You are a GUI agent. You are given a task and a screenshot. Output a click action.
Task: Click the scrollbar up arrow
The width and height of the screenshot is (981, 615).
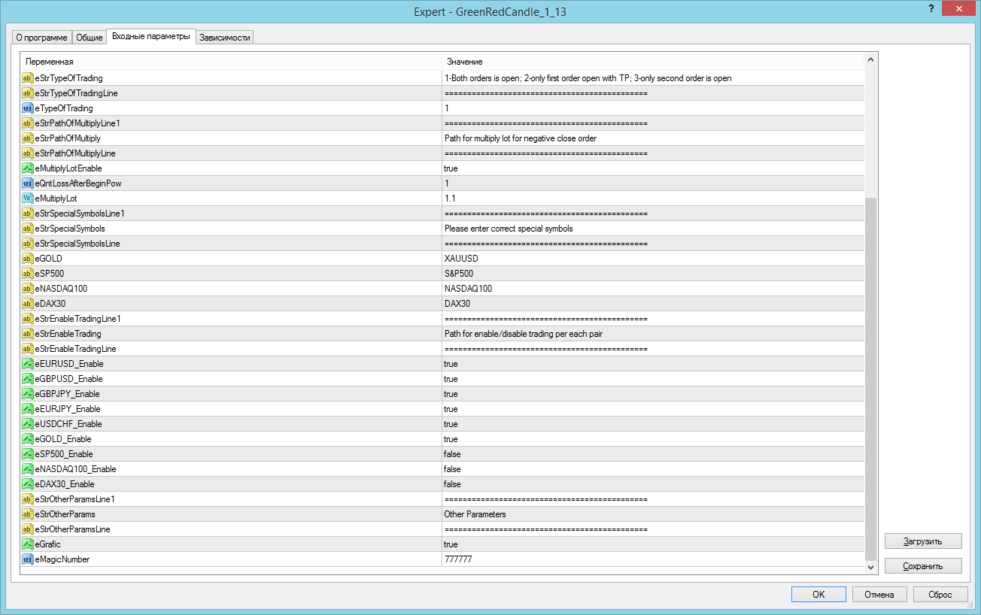pyautogui.click(x=871, y=59)
